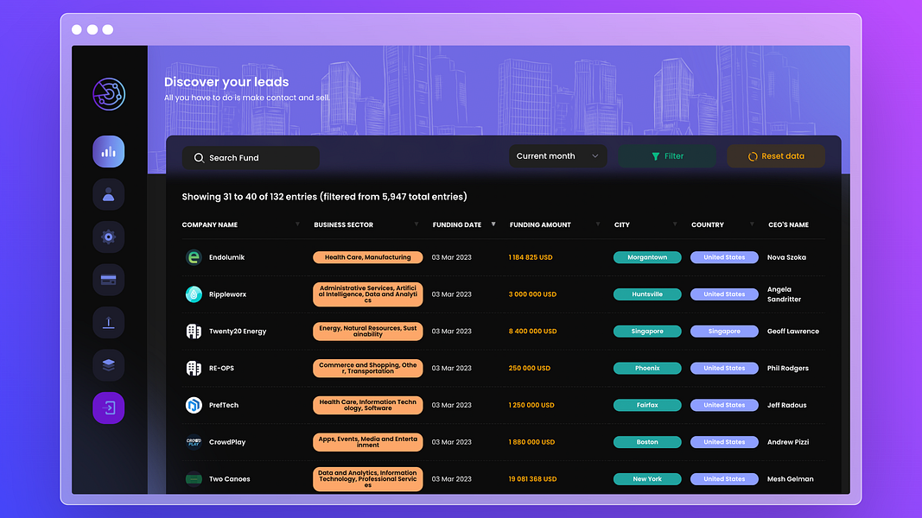Select the upload icon in sidebar
Screen dimensions: 922x518
108,322
